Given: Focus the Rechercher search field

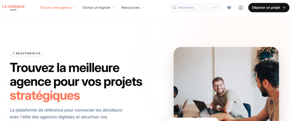Looking at the screenshot, I should [196, 8].
